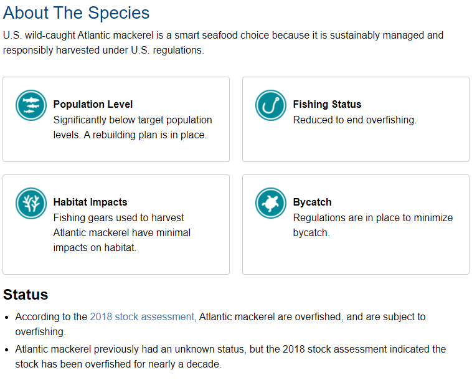This screenshot has height=380, width=472.
Task: Click 'Fishing gears used to harvest' text
Action: tap(118, 217)
